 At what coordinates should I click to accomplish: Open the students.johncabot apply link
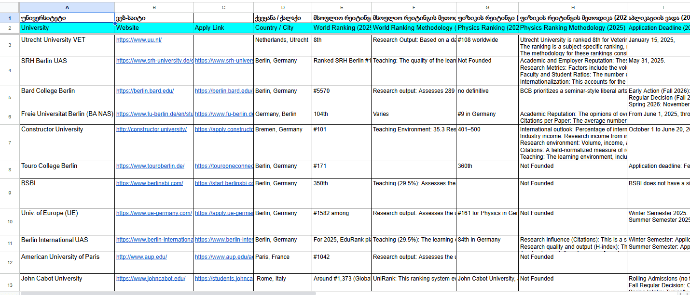224,279
